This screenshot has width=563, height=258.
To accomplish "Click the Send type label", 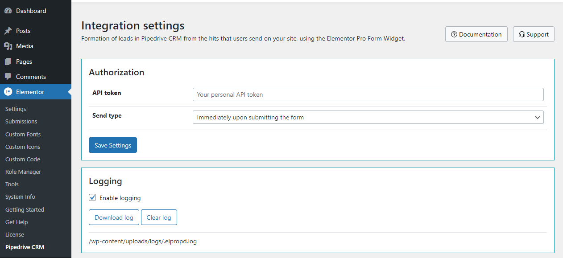I will click(x=107, y=115).
